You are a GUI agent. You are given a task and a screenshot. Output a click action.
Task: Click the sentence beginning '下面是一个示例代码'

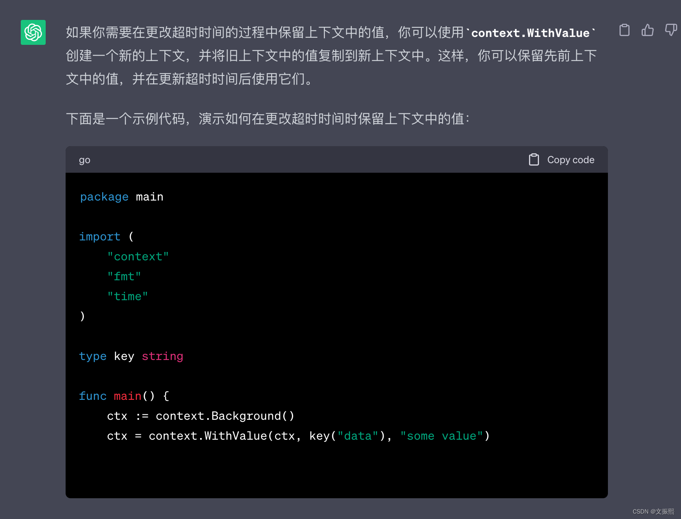pyautogui.click(x=268, y=119)
